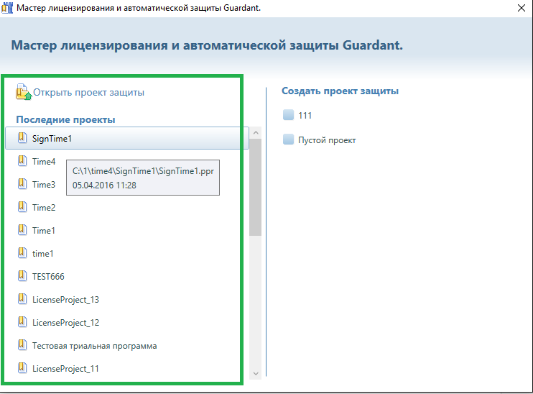The width and height of the screenshot is (533, 394).
Task: Click the LicenseProject_13 file icon
Action: (22, 299)
